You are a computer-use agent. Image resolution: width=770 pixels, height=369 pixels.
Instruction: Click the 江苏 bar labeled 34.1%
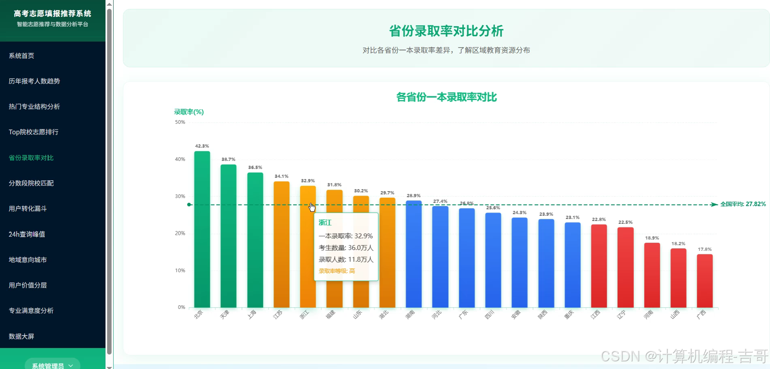[281, 244]
